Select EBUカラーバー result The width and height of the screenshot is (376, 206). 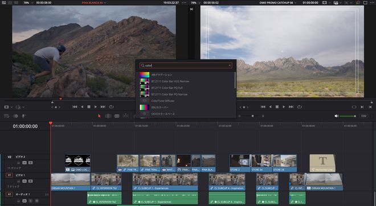[186, 108]
